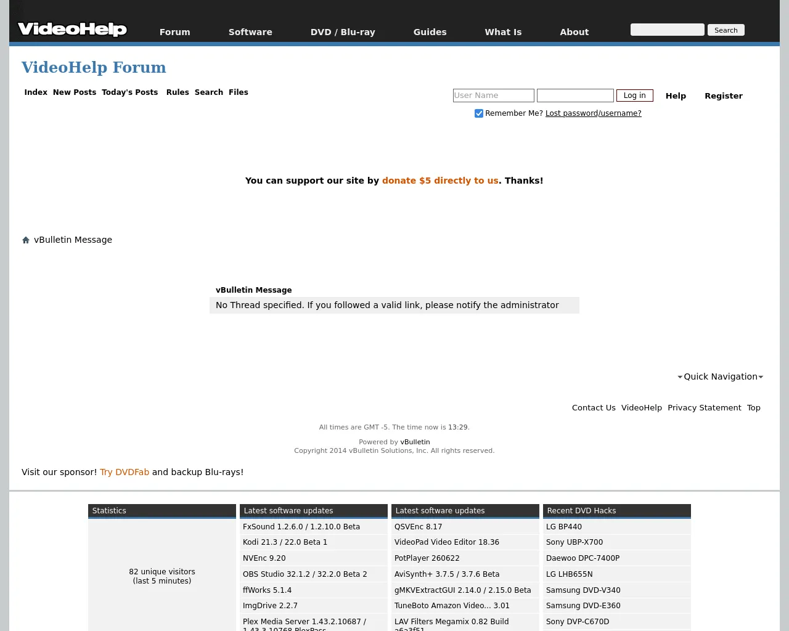Screen dimensions: 789x631
Task: Click the 82 unique visitors statistic
Action: [162, 576]
